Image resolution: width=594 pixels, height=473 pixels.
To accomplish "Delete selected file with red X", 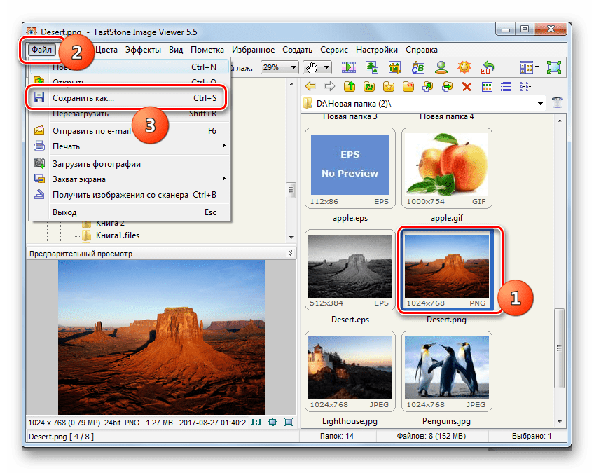I will 467,87.
